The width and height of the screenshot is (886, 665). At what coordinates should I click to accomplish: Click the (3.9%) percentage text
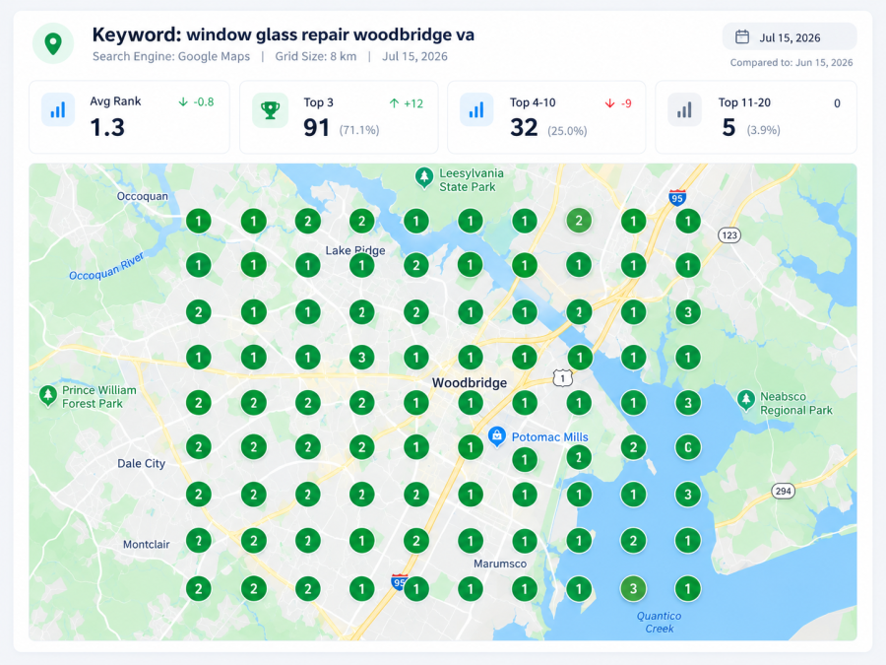coord(763,131)
